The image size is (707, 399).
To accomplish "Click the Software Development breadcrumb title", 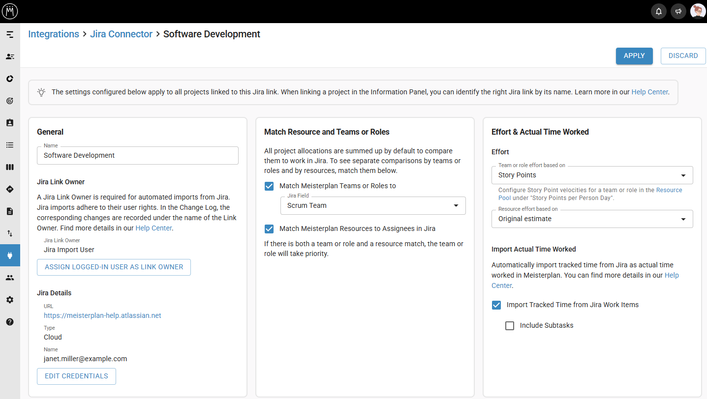I will pos(212,34).
